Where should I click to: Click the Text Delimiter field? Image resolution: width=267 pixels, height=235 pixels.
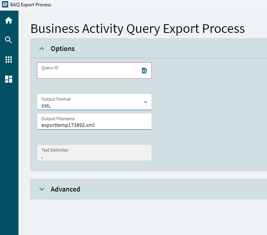94,153
